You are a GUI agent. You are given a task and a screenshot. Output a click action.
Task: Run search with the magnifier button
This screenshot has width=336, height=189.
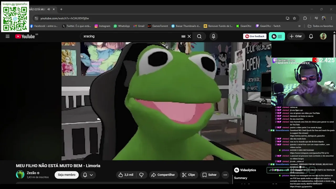[x=199, y=36]
